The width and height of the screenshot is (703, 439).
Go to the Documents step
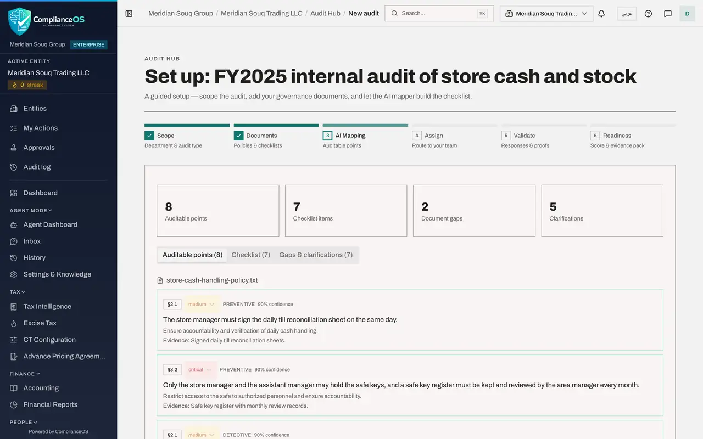point(276,137)
